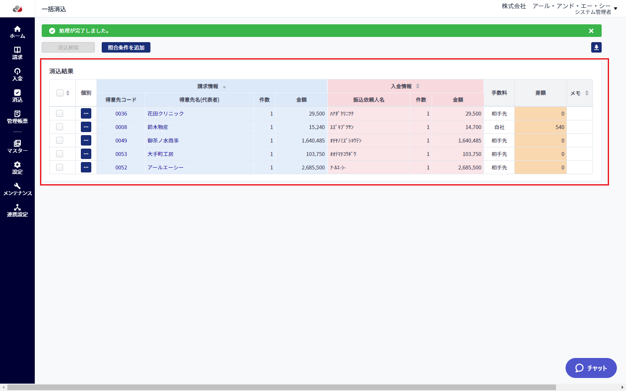This screenshot has width=626, height=391.
Task: Open customer link 鈴木物産
Action: pyautogui.click(x=158, y=127)
